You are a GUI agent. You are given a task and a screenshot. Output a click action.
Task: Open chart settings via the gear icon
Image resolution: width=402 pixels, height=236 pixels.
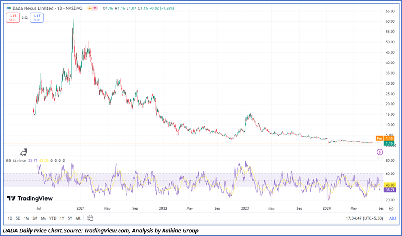click(x=391, y=209)
